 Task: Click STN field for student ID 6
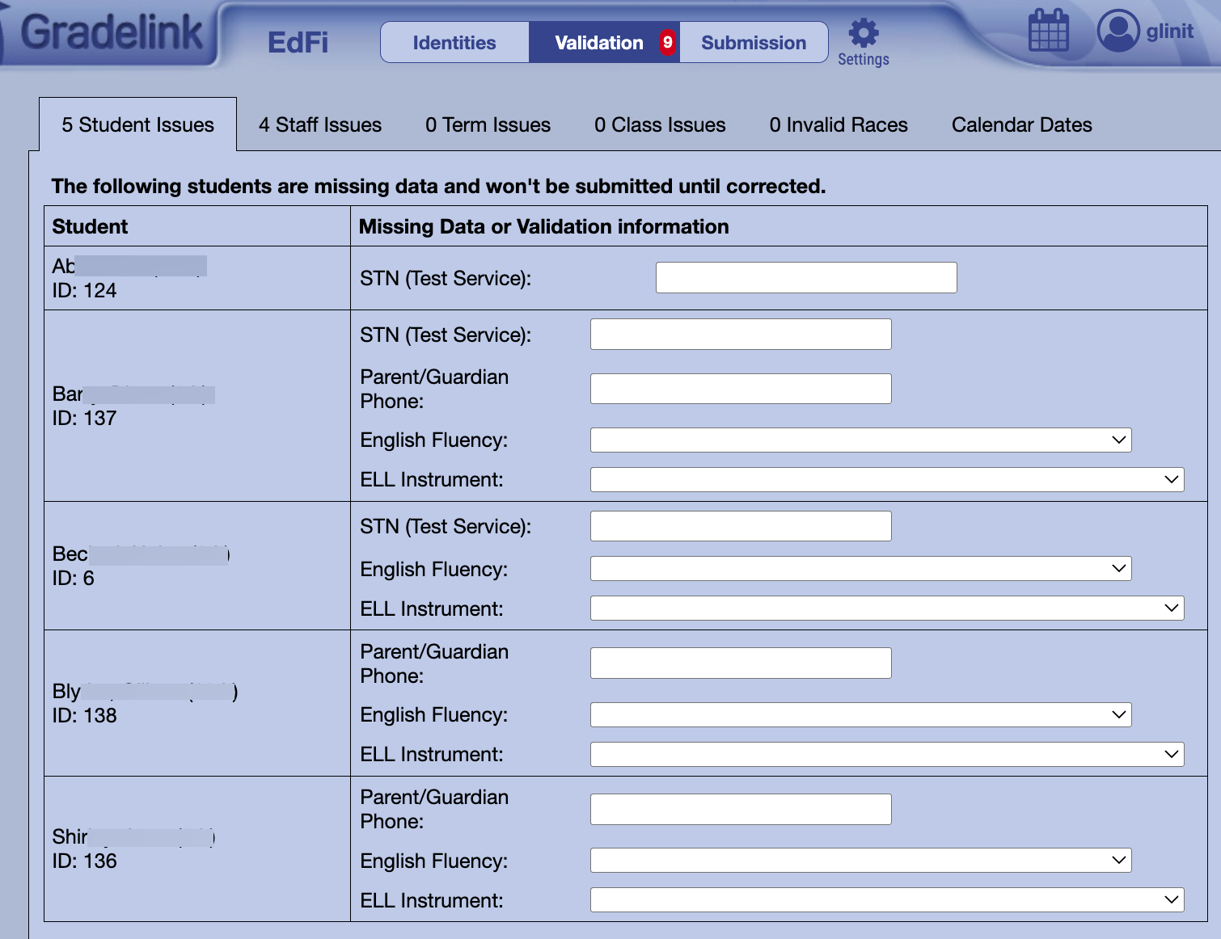click(741, 526)
